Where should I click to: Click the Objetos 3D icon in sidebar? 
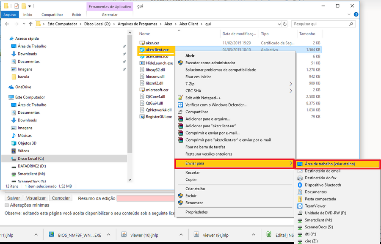(x=14, y=143)
